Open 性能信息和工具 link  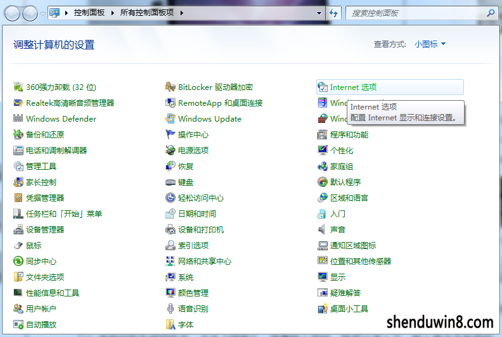click(53, 293)
